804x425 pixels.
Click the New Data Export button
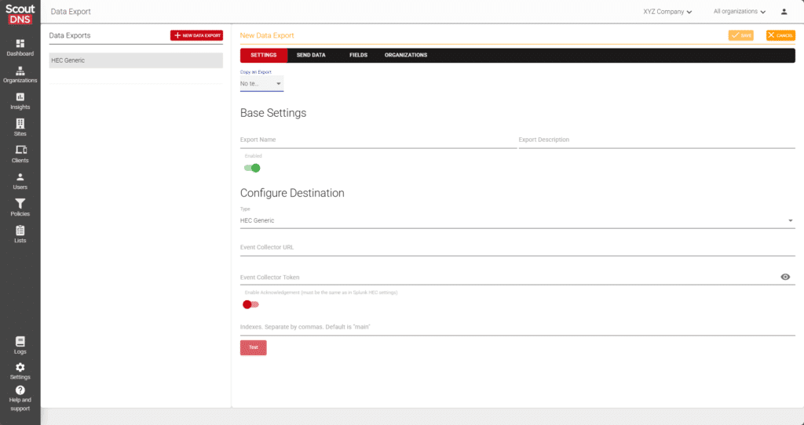(196, 35)
